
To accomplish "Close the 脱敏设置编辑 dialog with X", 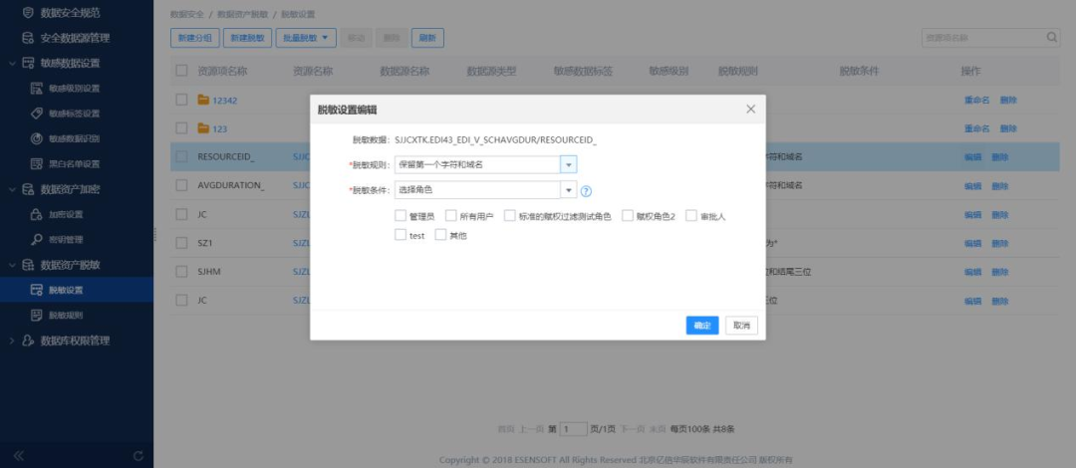I will [x=750, y=109].
